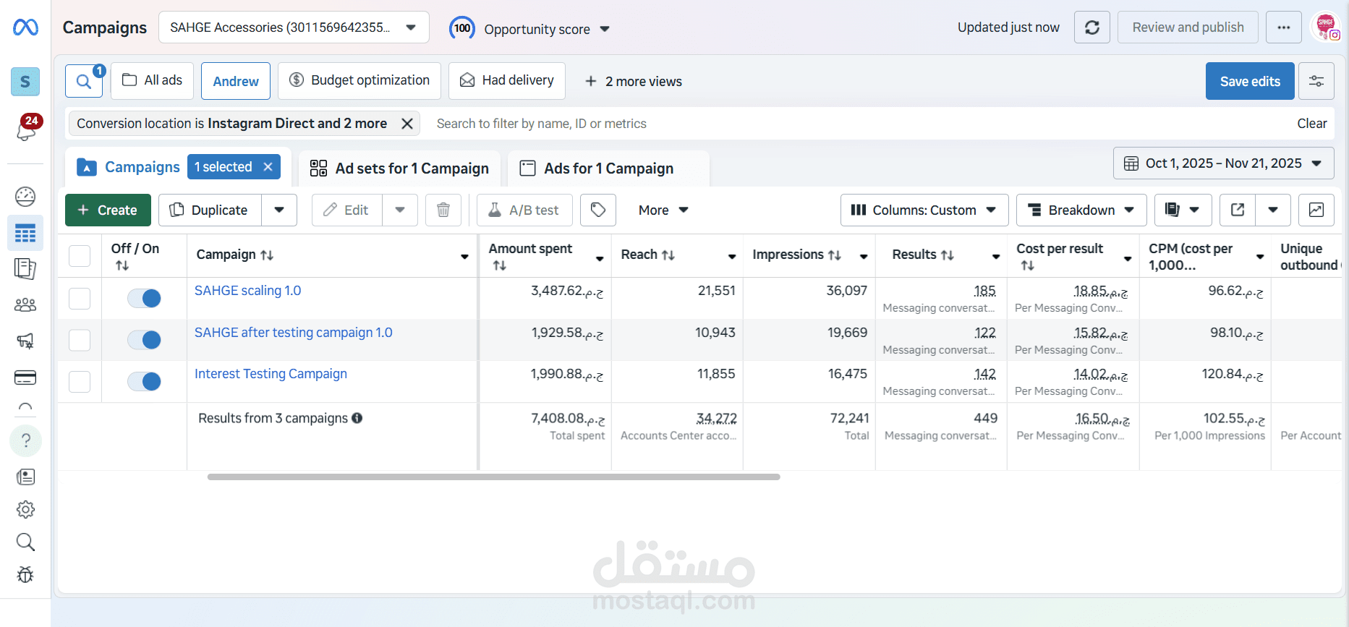Open the export options dropdown arrow

(1273, 210)
